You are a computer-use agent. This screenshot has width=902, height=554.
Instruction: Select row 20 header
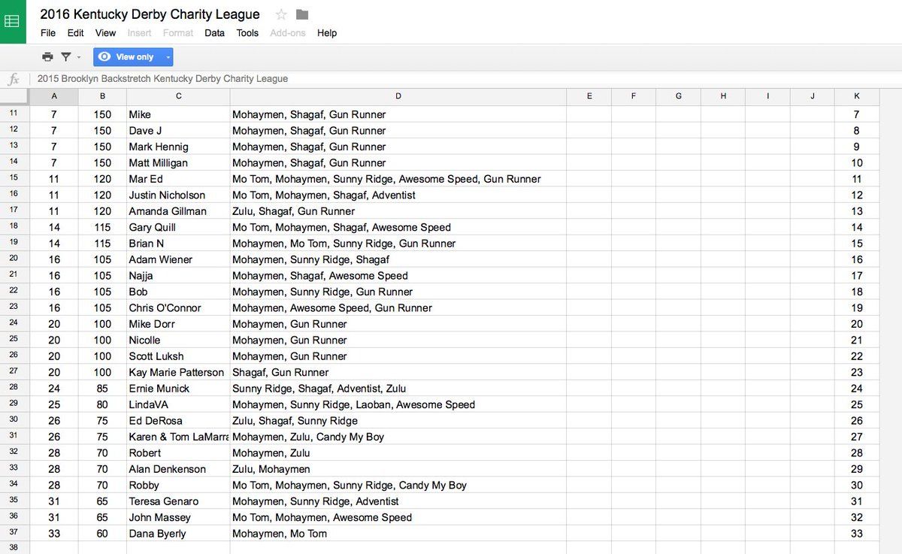(14, 259)
